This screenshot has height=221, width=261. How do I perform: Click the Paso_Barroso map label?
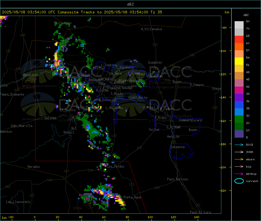[x=177, y=179]
